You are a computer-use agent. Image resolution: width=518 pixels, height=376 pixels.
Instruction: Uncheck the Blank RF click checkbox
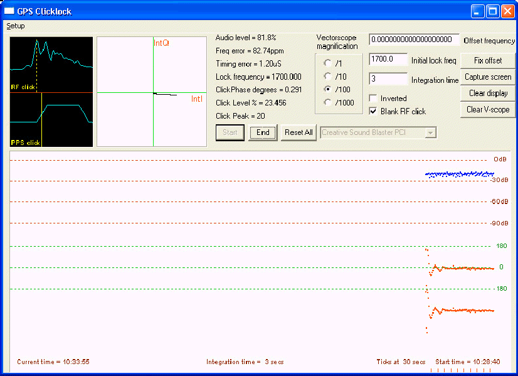[x=374, y=111]
